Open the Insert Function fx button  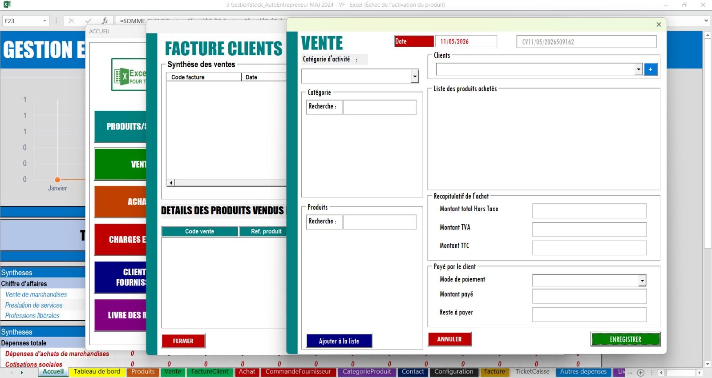[105, 21]
